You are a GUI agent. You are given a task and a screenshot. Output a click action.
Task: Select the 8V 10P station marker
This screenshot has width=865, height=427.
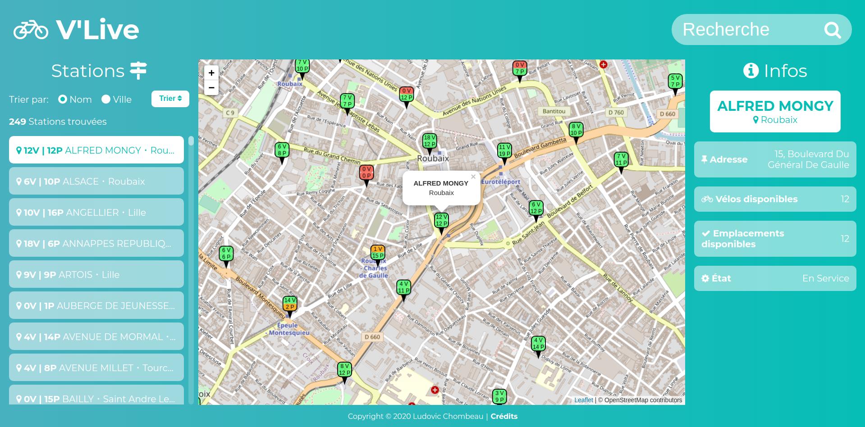pyautogui.click(x=576, y=133)
